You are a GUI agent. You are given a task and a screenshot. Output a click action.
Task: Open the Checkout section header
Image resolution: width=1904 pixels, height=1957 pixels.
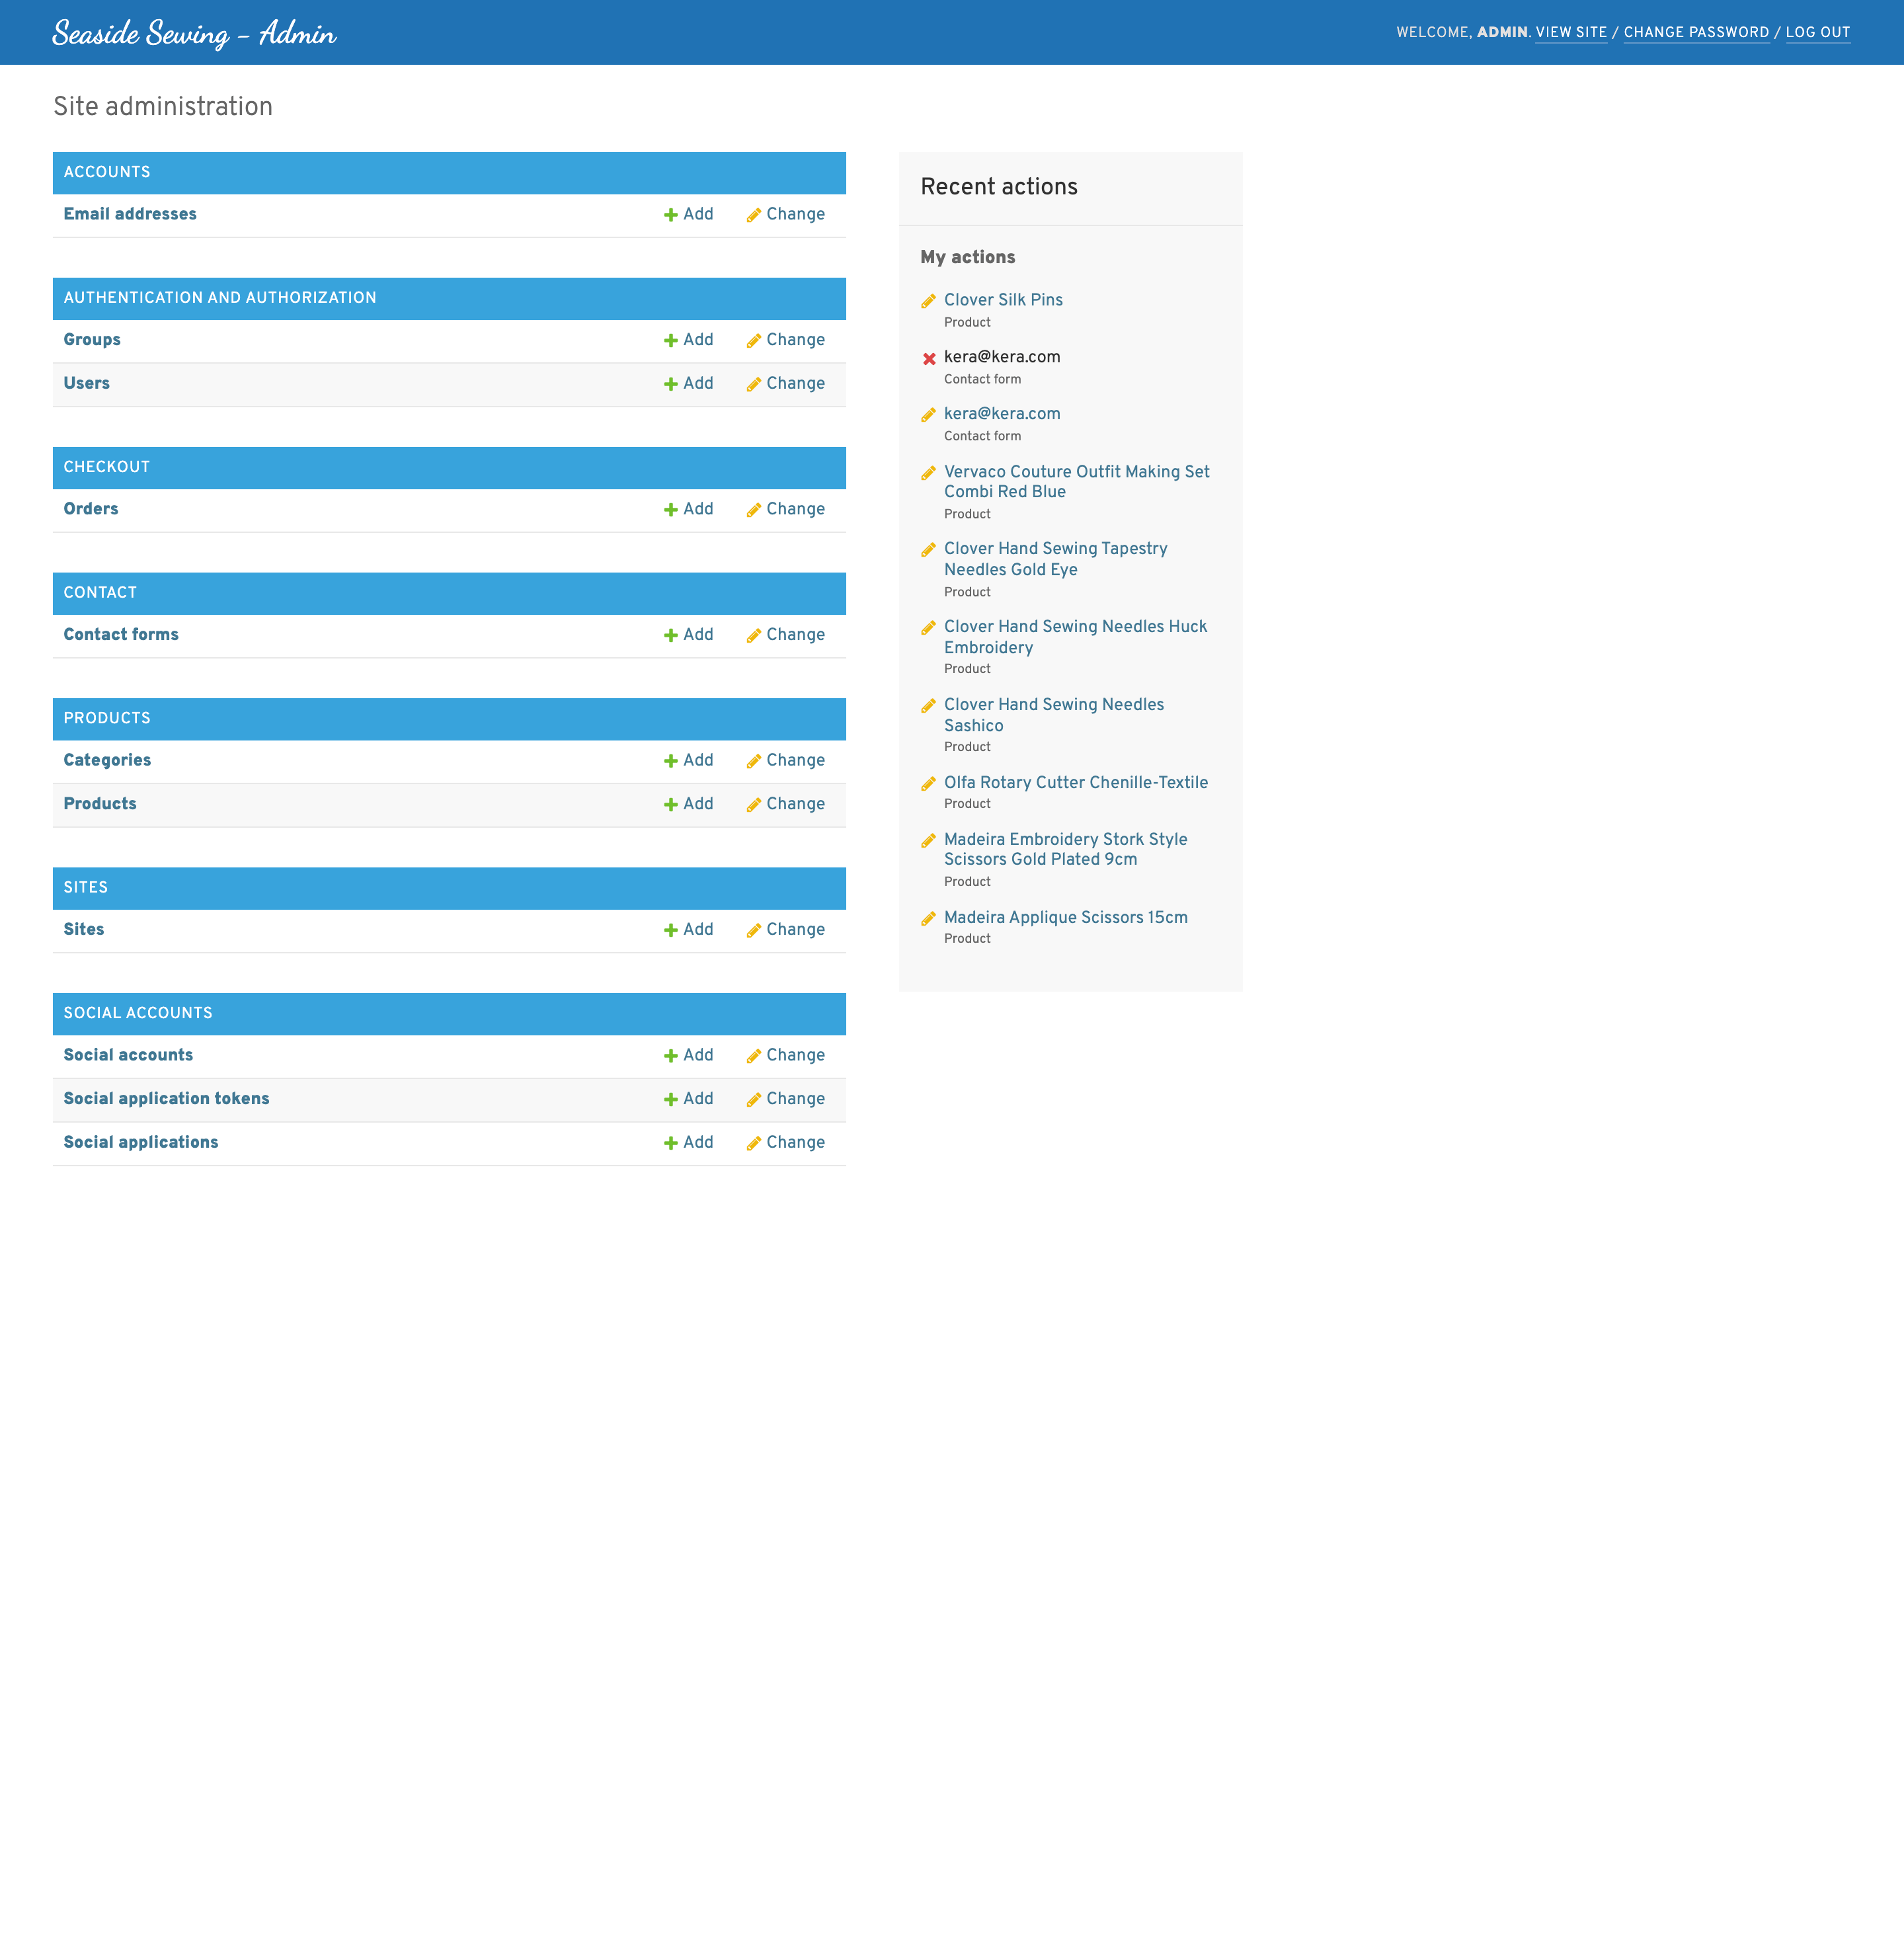(107, 467)
